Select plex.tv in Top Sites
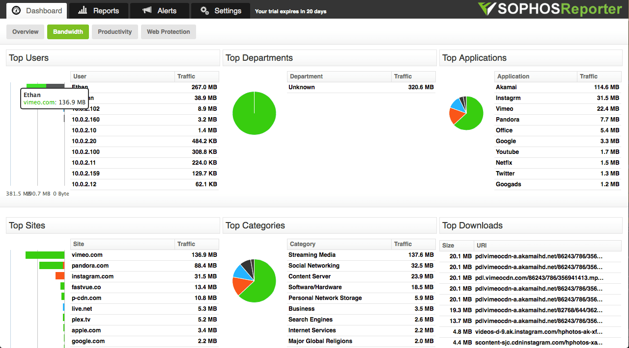This screenshot has width=629, height=348. pos(144,320)
